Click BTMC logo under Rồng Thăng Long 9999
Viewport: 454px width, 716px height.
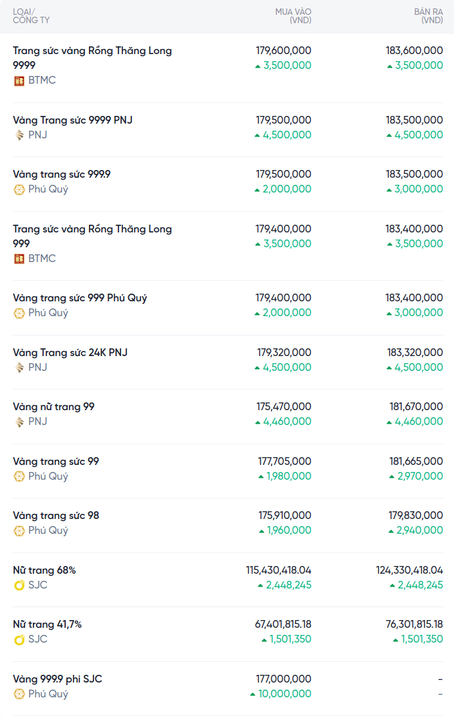pos(19,80)
